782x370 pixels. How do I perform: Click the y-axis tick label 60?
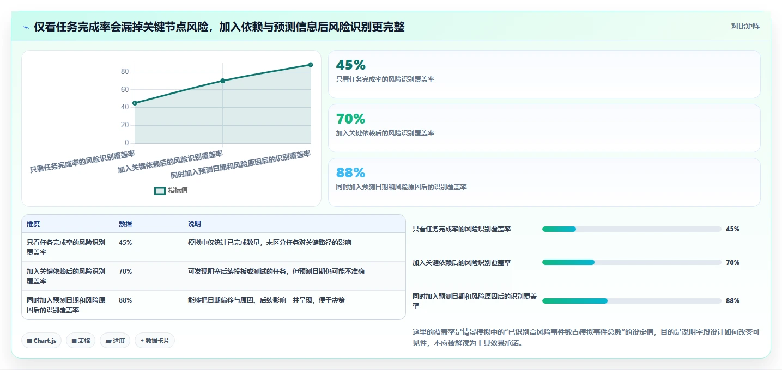(125, 90)
